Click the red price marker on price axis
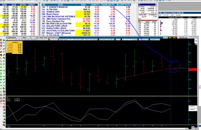The image size is (201, 130). pyautogui.click(x=193, y=70)
